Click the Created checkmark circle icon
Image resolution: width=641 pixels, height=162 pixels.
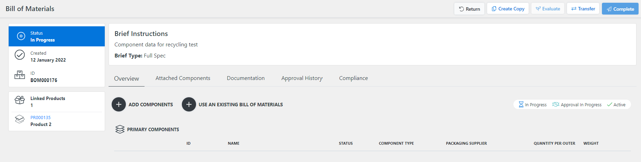coord(20,55)
